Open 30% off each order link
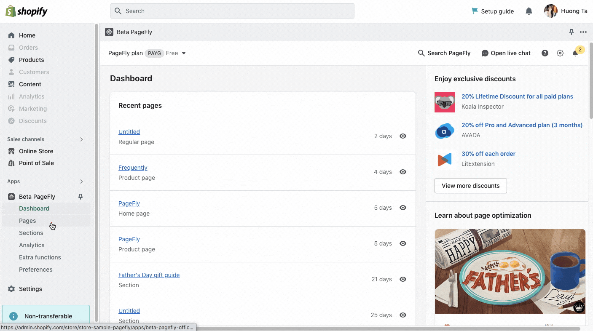Screen dimensions: 593x331 [488, 154]
